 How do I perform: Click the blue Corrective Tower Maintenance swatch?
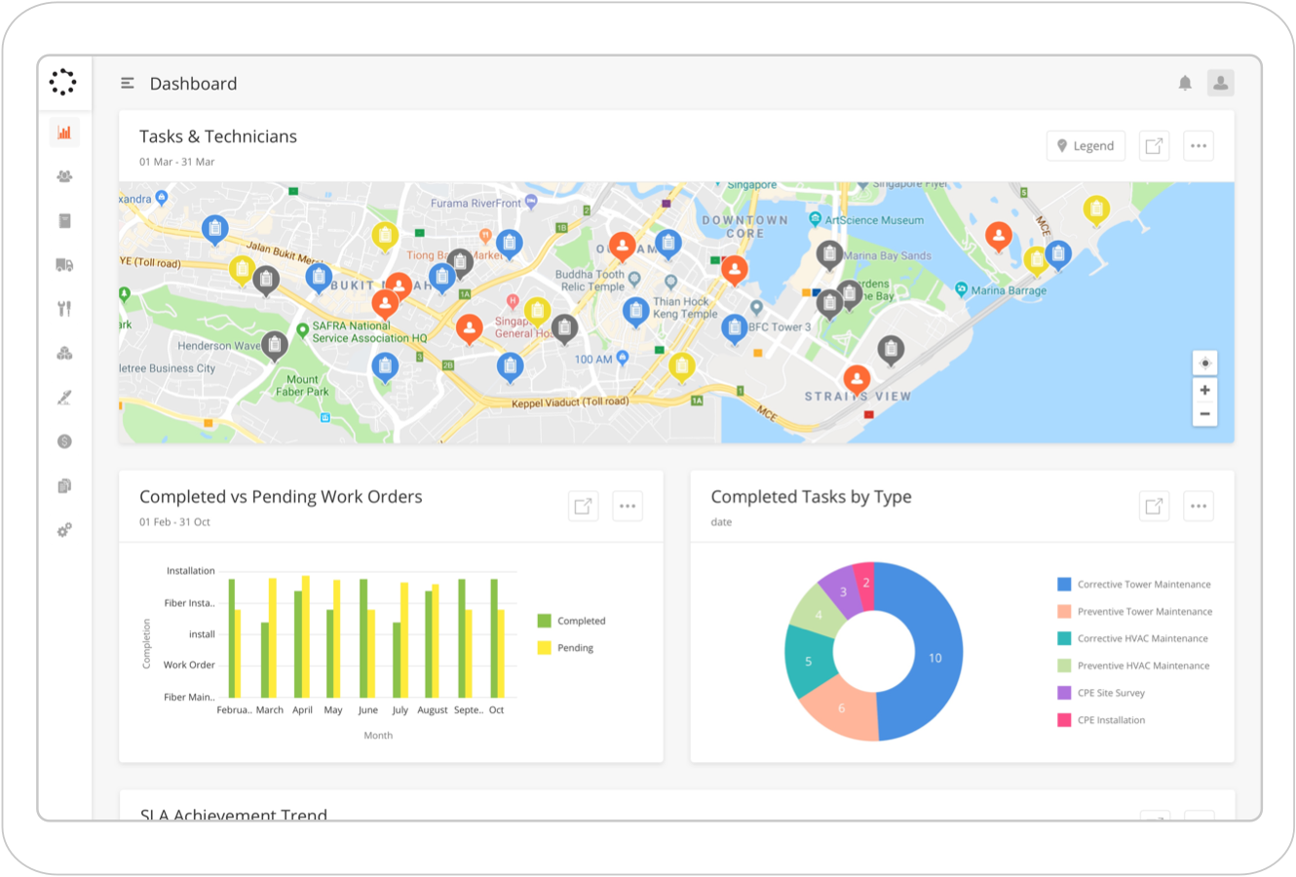1064,585
